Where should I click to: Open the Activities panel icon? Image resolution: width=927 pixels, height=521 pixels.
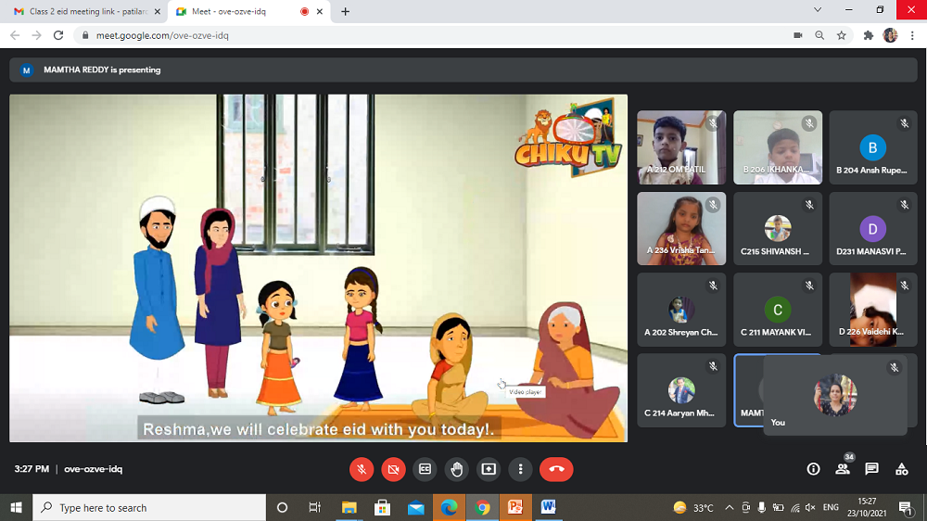pos(901,469)
